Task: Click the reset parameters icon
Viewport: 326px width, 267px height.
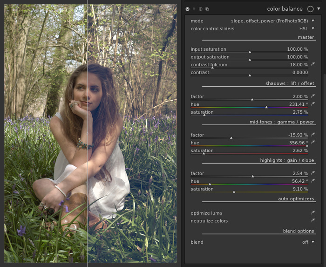Action: tap(201, 9)
